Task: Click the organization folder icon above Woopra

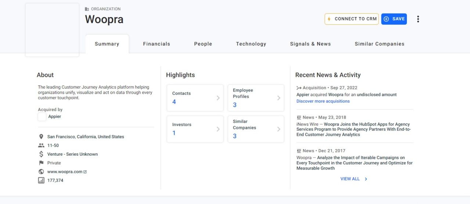Action: click(87, 9)
